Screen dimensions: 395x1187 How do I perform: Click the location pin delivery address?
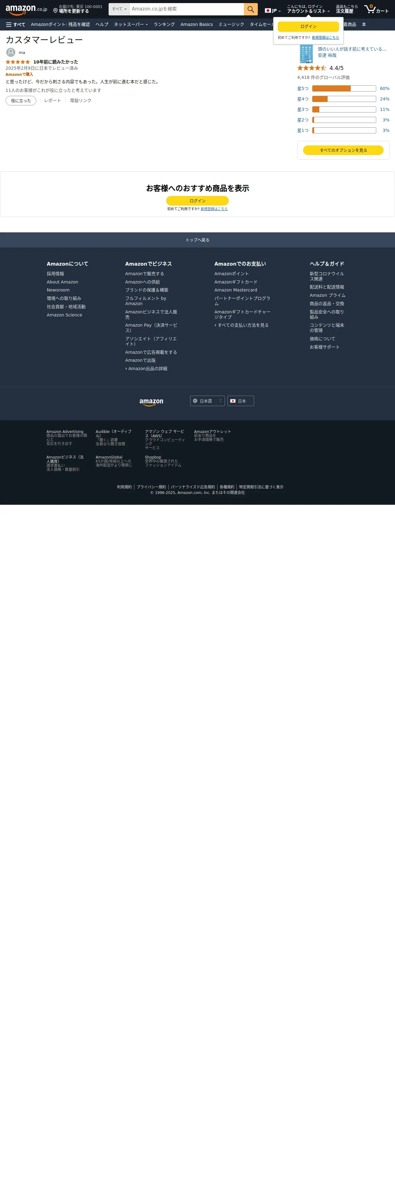coord(78,9)
